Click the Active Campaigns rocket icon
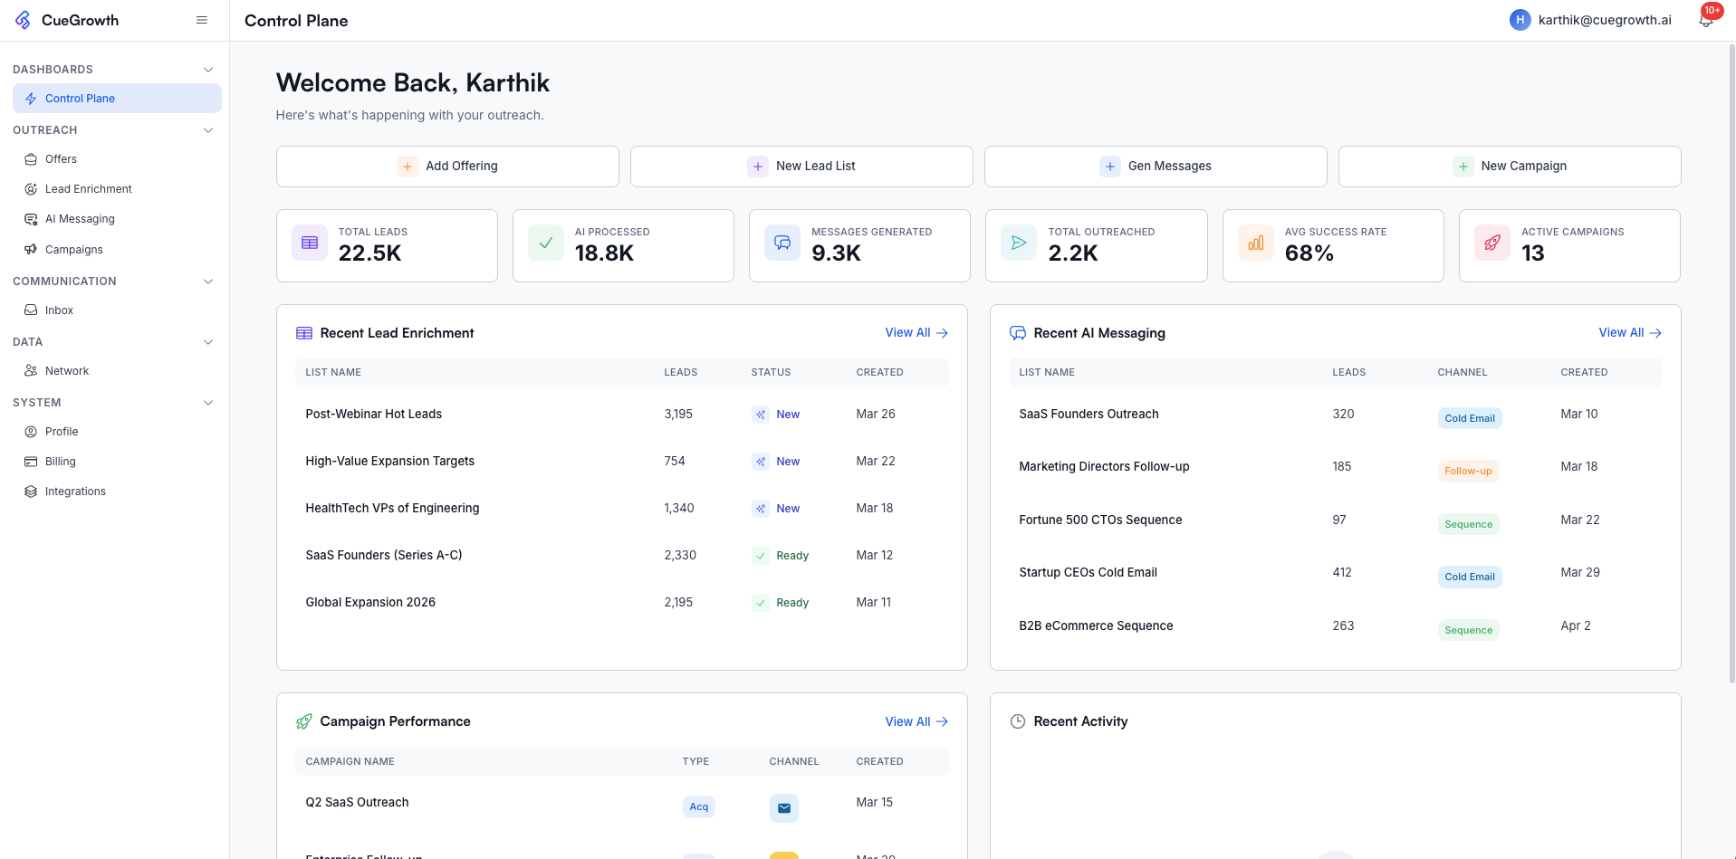The width and height of the screenshot is (1736, 859). click(1492, 243)
